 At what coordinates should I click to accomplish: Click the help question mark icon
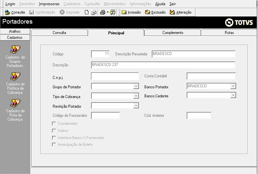click(x=113, y=12)
